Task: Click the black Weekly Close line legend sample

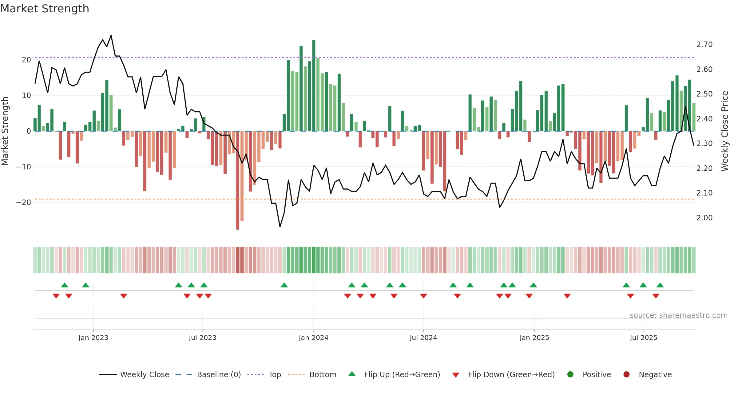Action: (108, 374)
